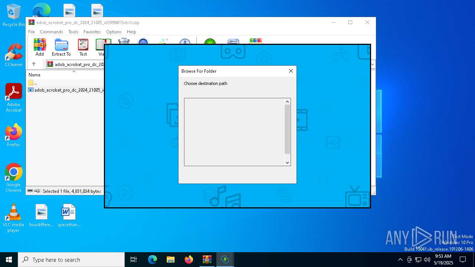Click the taskbar search box
Viewport: 475px width, 267px height.
click(x=71, y=260)
